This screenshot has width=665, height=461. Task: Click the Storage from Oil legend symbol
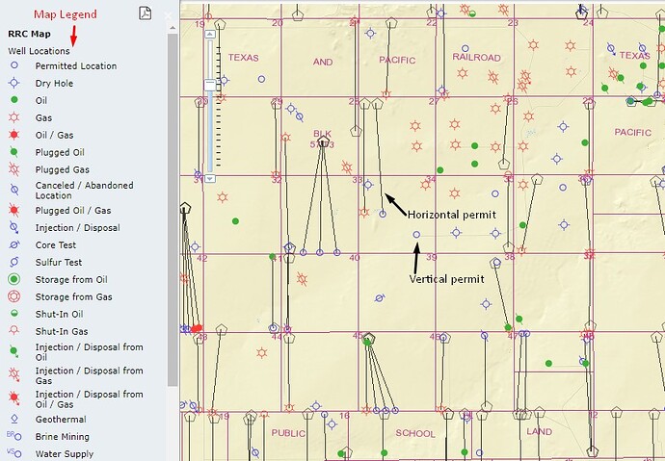(x=13, y=279)
